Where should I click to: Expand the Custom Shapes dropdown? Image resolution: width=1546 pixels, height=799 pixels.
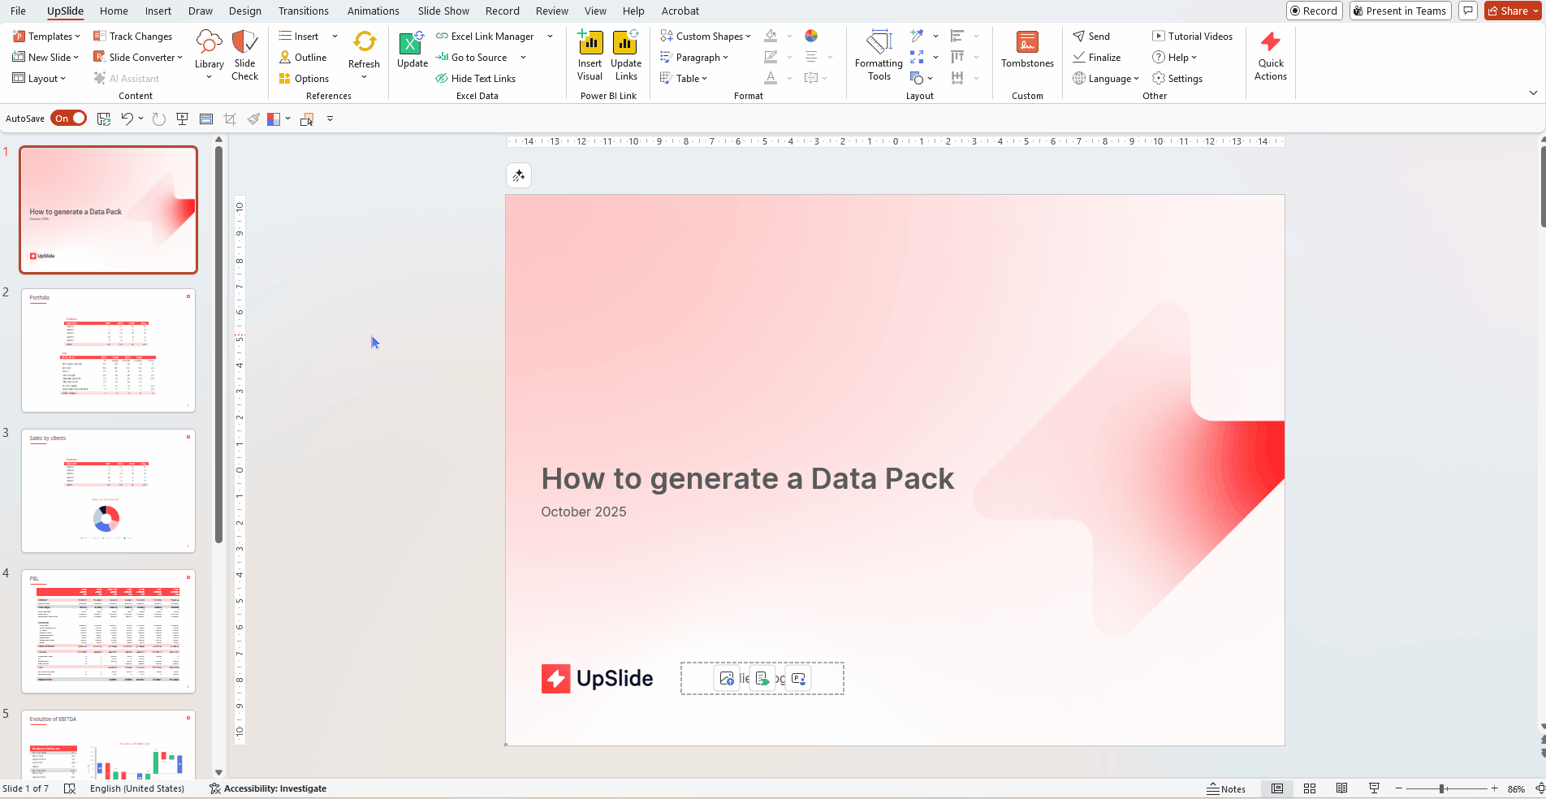pyautogui.click(x=746, y=36)
